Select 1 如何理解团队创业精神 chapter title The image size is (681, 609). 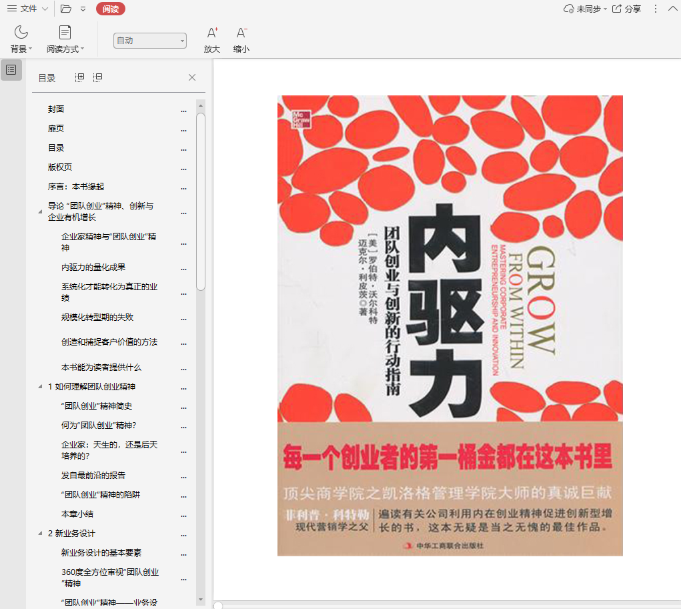91,387
